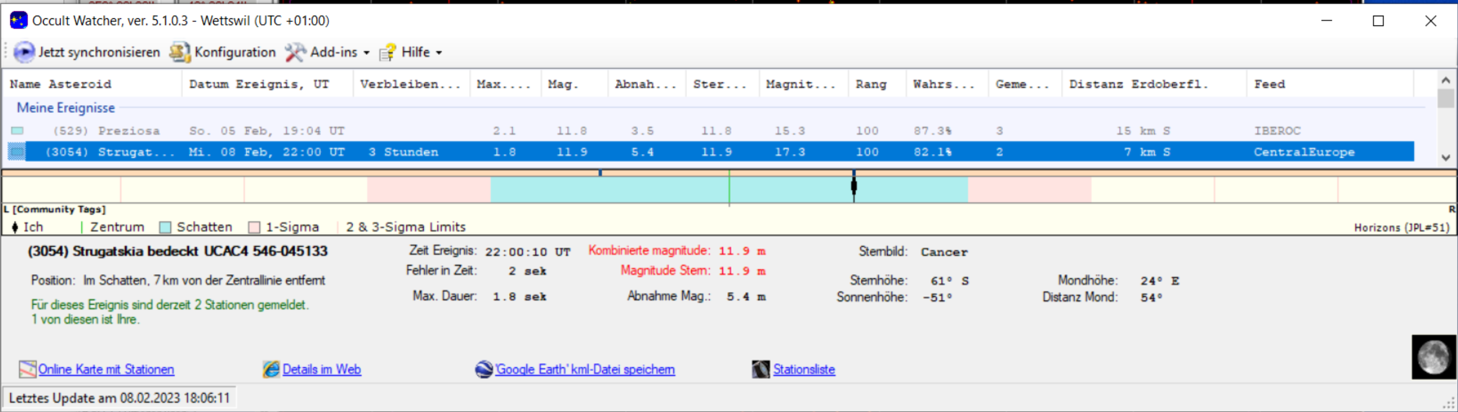Click the moon phase thumbnail image
This screenshot has height=412, width=1458.
pyautogui.click(x=1433, y=357)
